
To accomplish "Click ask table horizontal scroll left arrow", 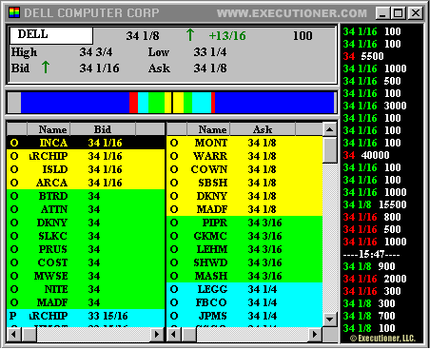I will click(173, 334).
